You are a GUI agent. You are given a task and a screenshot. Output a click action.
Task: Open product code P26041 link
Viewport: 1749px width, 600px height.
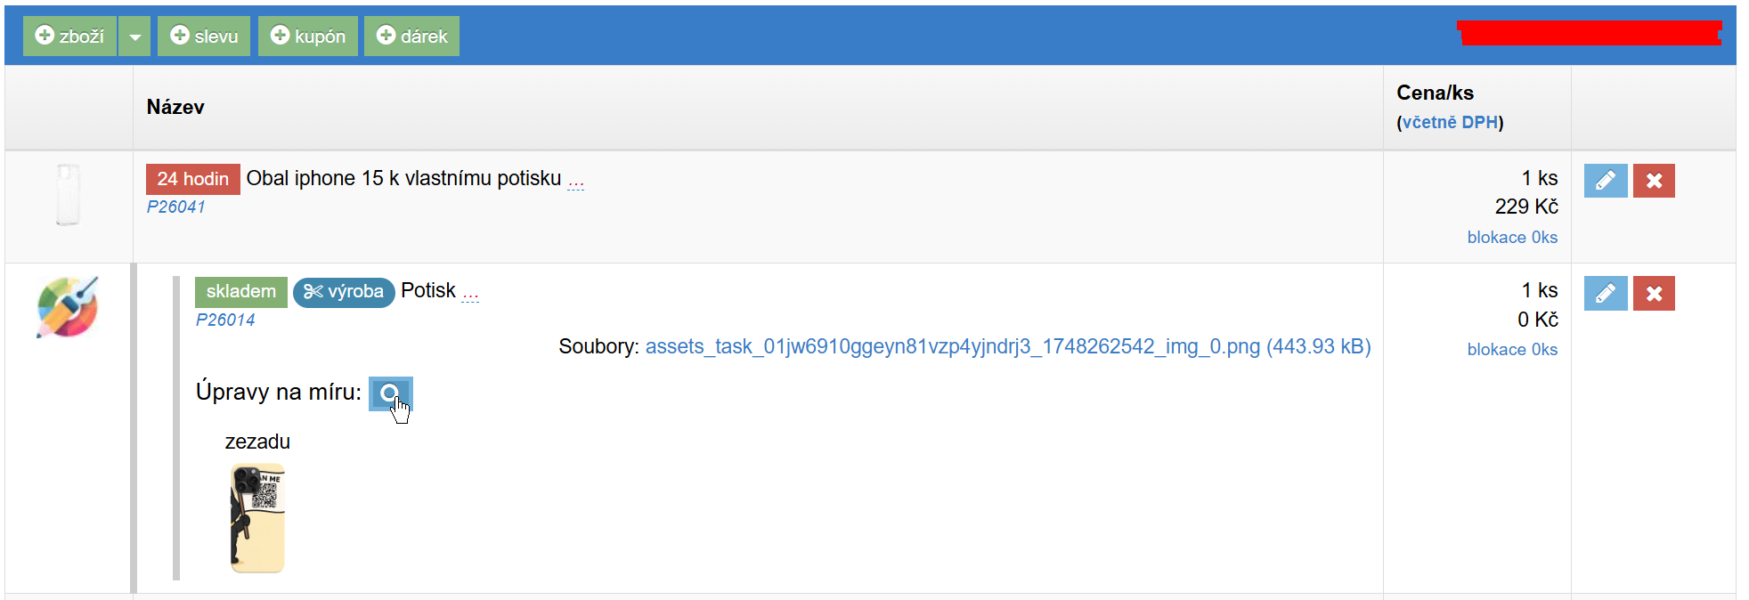click(176, 207)
